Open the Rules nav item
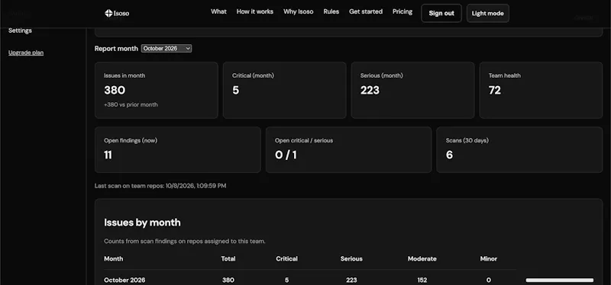Image resolution: width=611 pixels, height=285 pixels. (331, 11)
